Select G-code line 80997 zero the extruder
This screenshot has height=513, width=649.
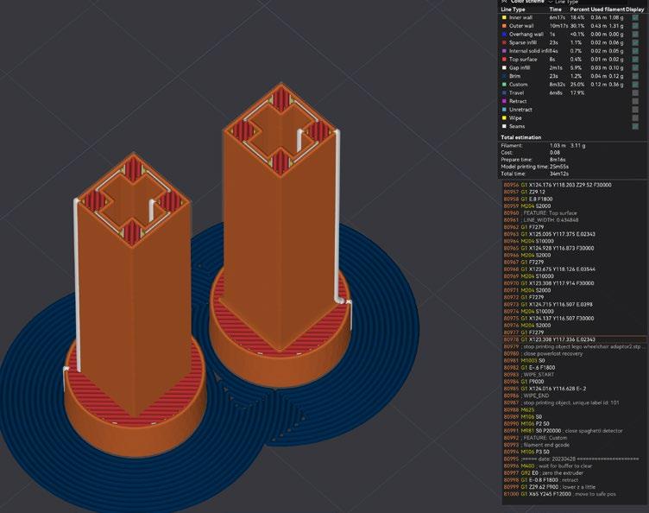click(574, 472)
